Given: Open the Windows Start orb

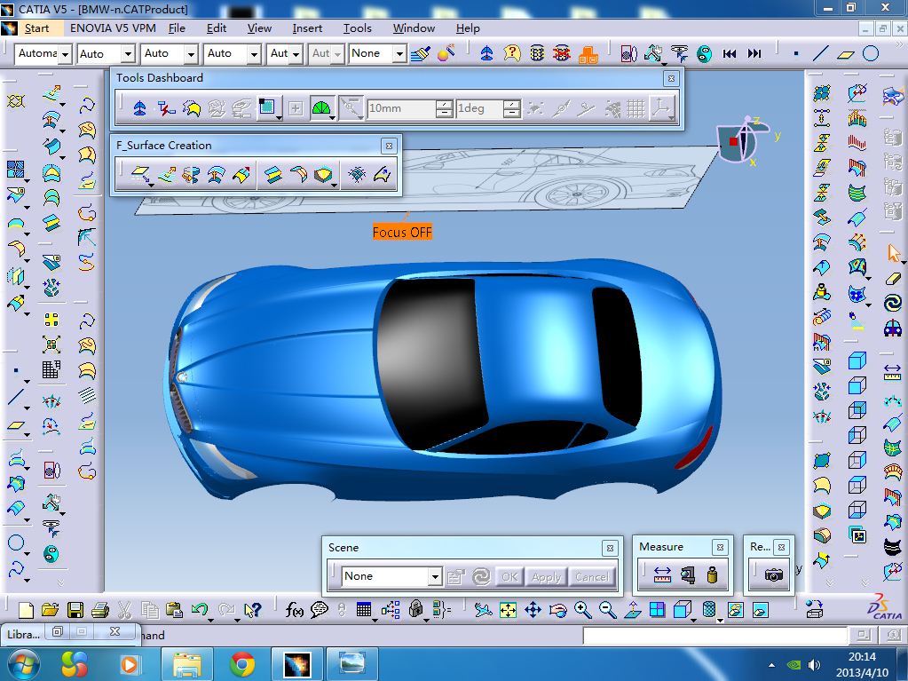Looking at the screenshot, I should [23, 663].
